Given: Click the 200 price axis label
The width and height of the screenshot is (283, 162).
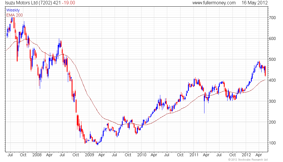Looking at the screenshot, I should coord(272,122).
